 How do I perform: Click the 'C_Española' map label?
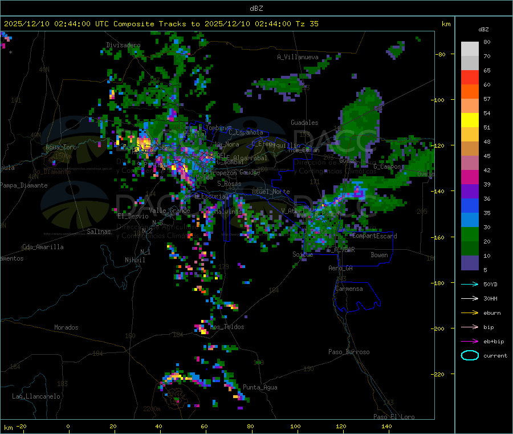click(x=246, y=132)
